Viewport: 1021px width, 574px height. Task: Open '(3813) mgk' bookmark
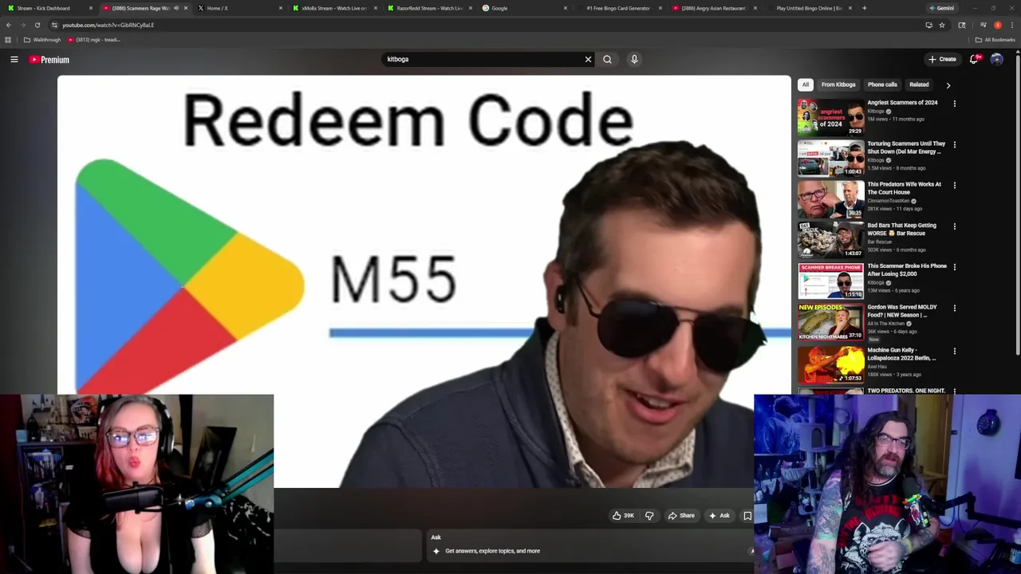point(93,40)
